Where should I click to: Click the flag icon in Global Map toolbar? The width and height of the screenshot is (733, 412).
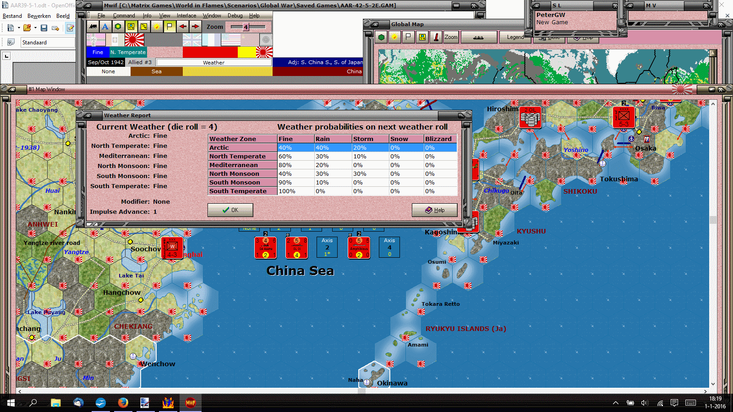408,38
